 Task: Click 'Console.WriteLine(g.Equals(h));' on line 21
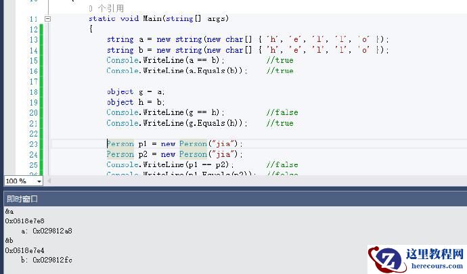177,123
